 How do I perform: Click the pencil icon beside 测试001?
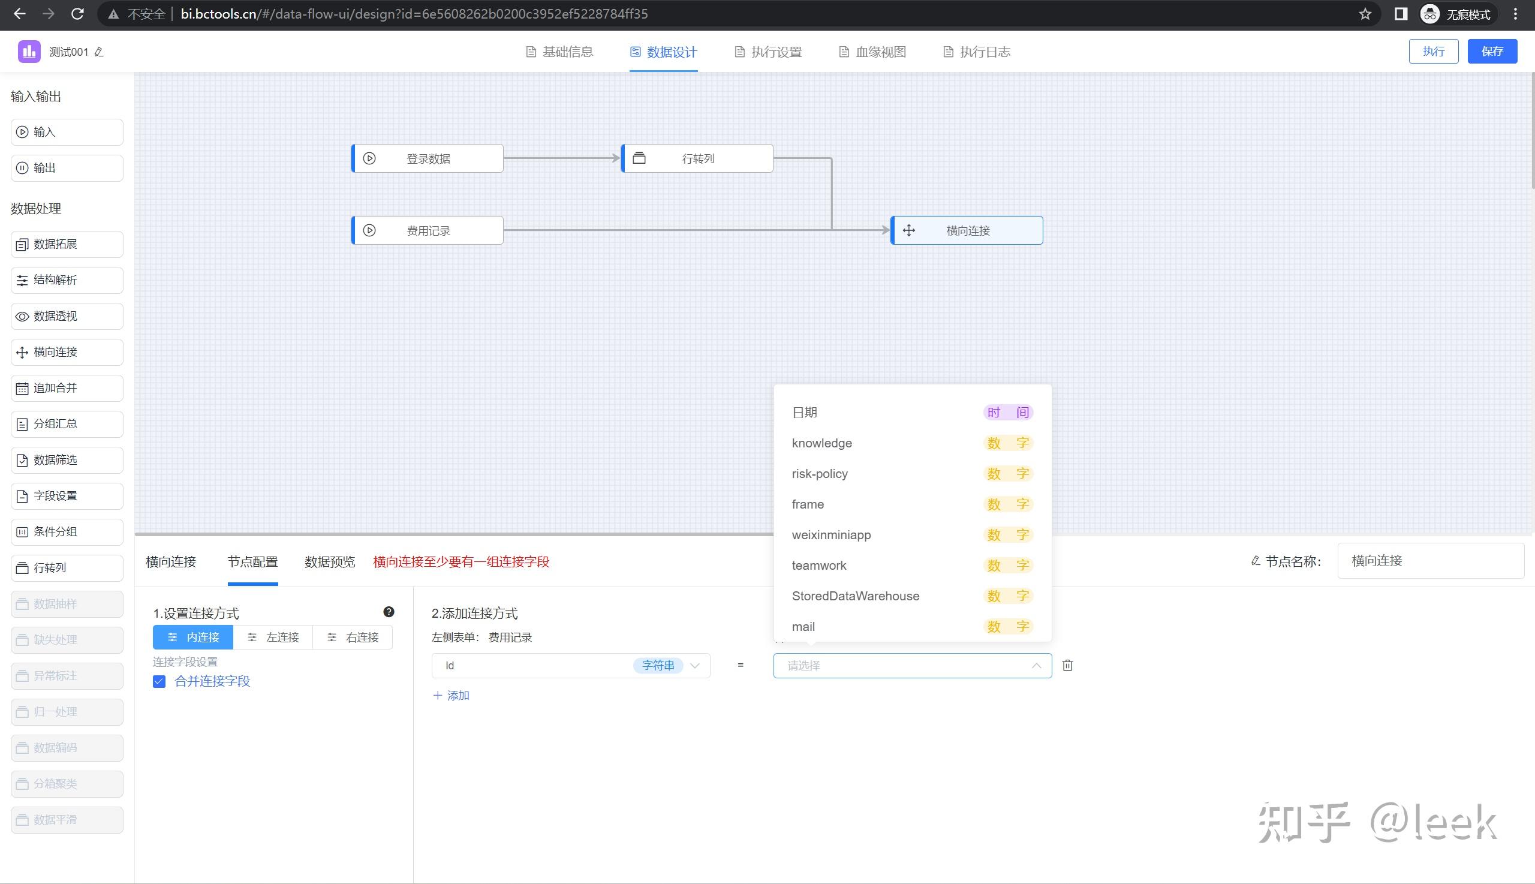(100, 52)
